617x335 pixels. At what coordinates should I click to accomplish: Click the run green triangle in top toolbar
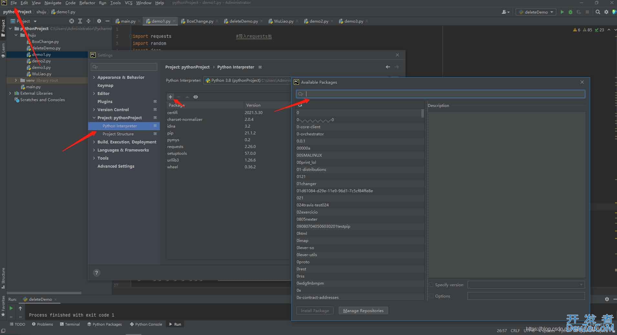[x=562, y=12]
